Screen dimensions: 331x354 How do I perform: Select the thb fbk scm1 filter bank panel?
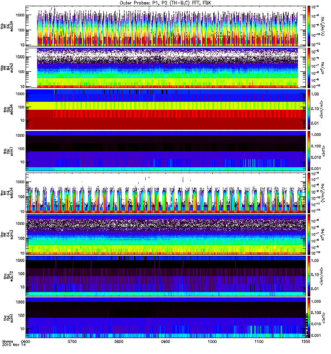coord(166,151)
